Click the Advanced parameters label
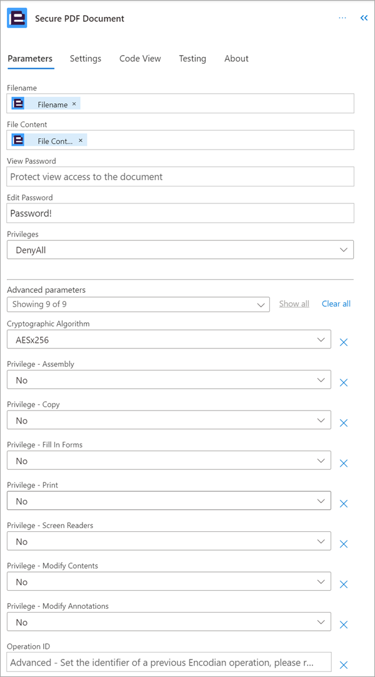Image resolution: width=375 pixels, height=677 pixels. point(46,289)
